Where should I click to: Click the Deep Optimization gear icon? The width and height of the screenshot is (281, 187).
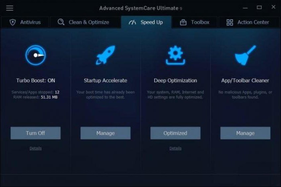coord(175,55)
